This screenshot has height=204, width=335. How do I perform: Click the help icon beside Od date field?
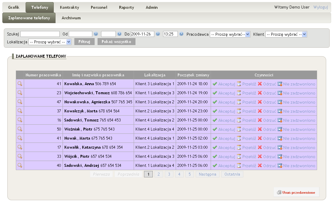pyautogui.click(x=96, y=34)
